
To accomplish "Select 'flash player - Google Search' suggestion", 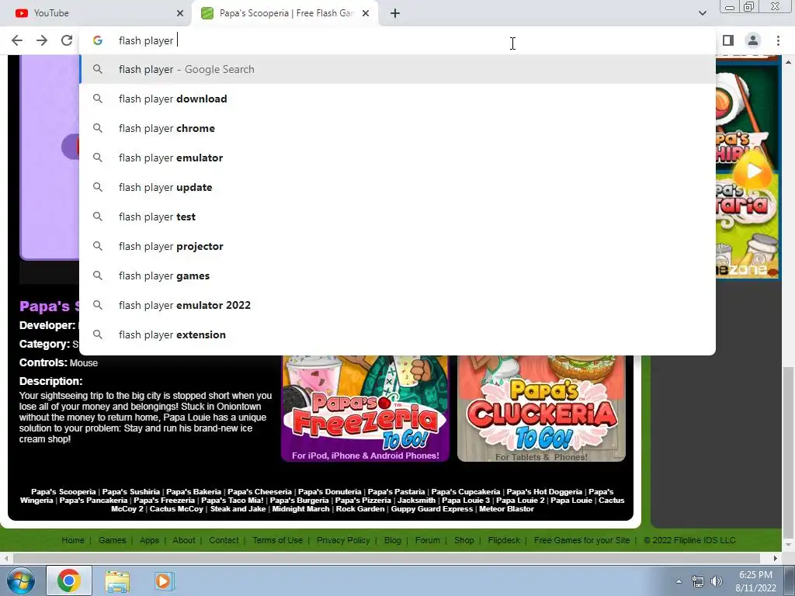I will (x=397, y=69).
